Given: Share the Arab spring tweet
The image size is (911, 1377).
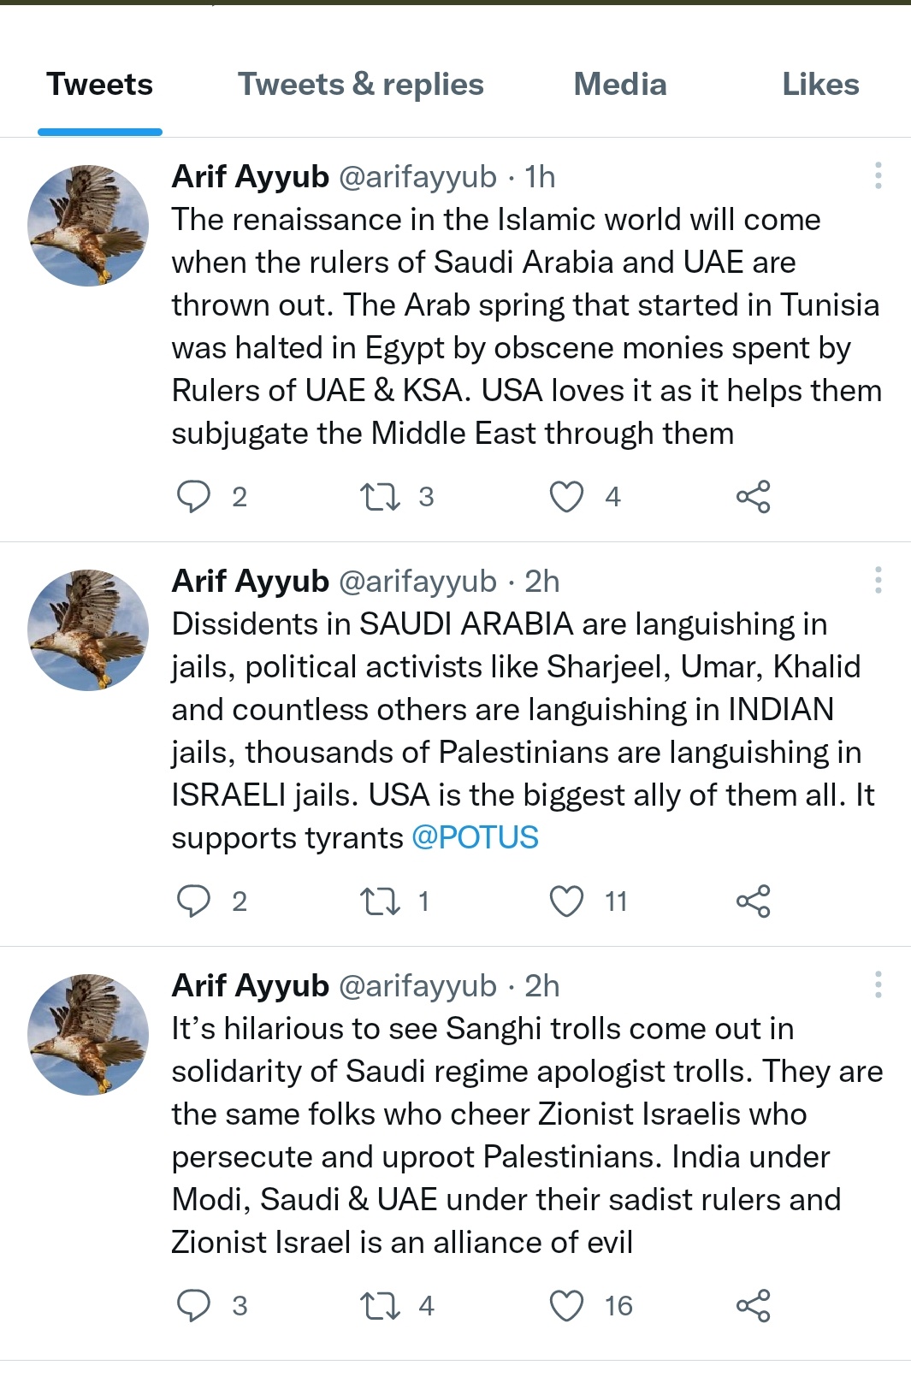Looking at the screenshot, I should pos(753,496).
